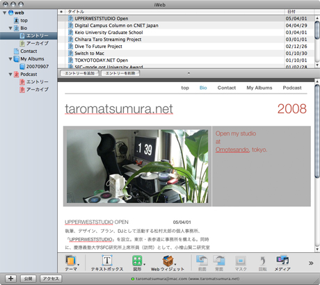Click the Contact page icon in sidebar
Screen dimensions: 320x285
(16, 51)
